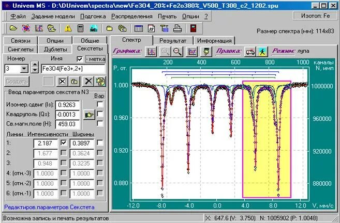
Task: Toggle line 2 width checkbox
Action: [x=100, y=153]
